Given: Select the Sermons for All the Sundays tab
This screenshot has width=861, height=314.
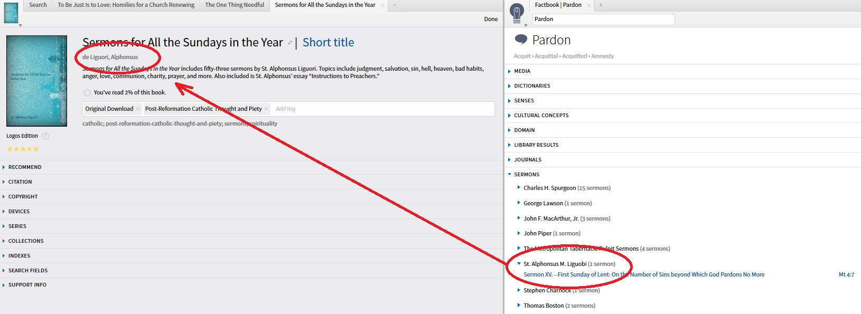Looking at the screenshot, I should point(325,5).
